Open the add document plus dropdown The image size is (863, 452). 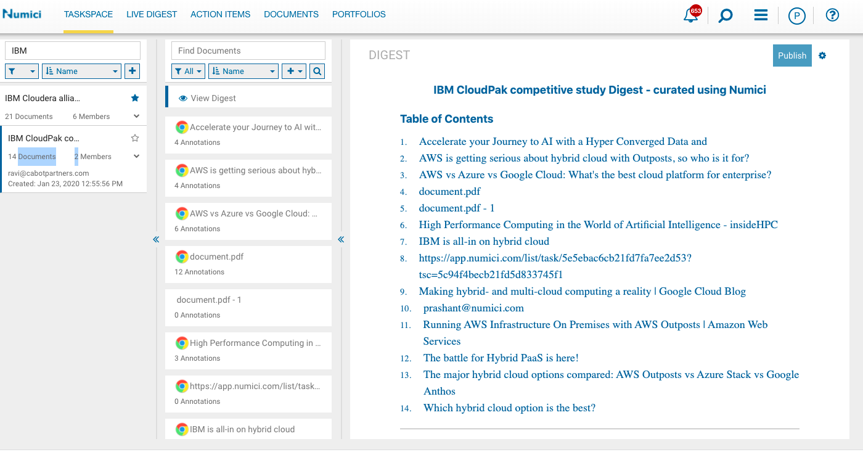point(294,71)
